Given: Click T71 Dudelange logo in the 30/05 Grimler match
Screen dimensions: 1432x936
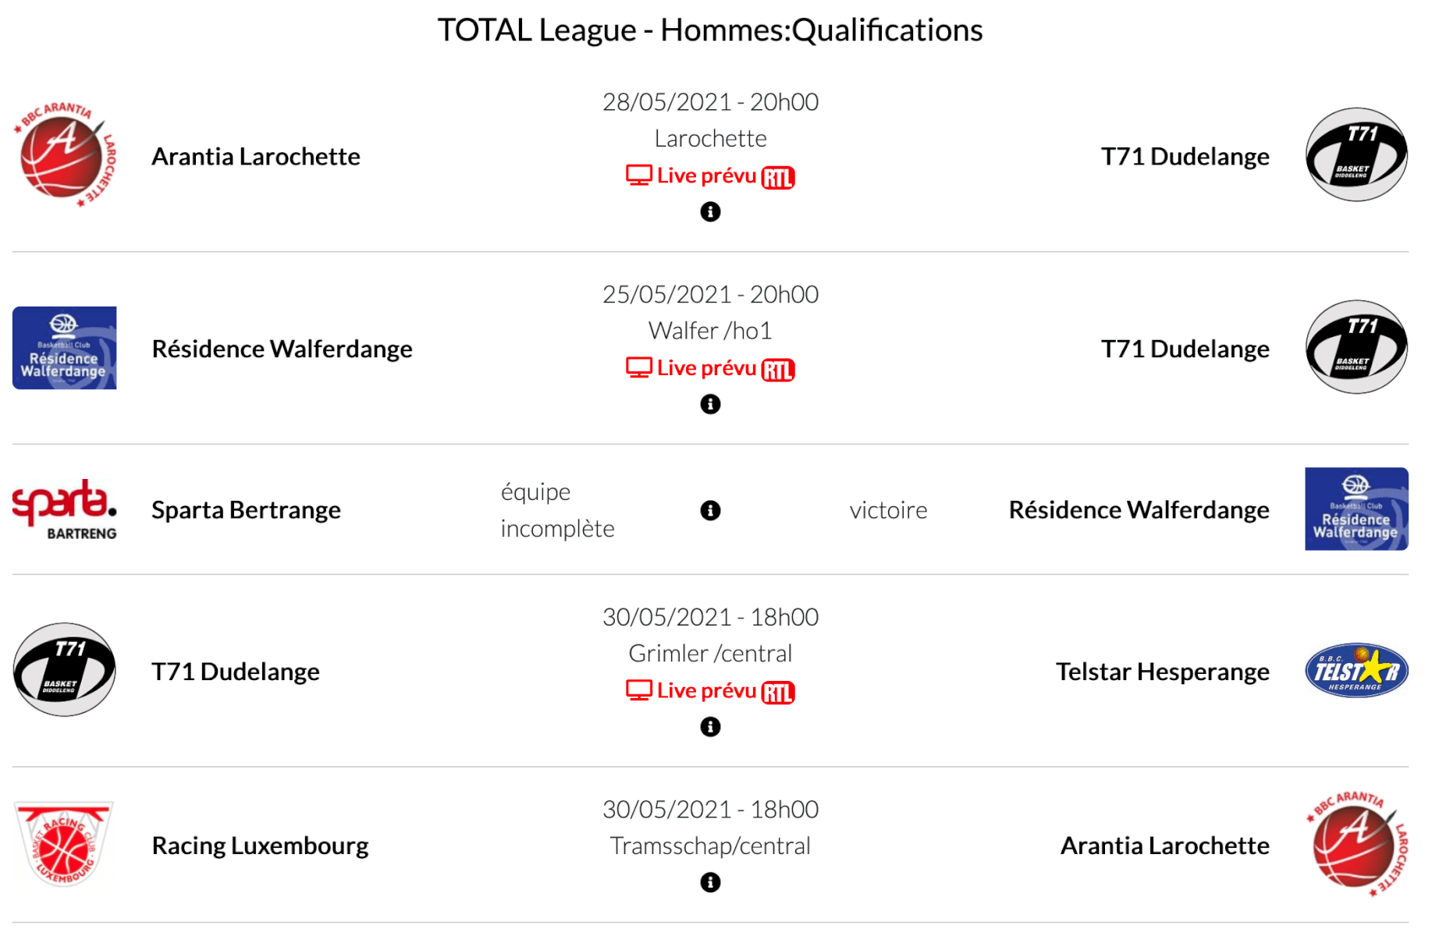Looking at the screenshot, I should click(x=65, y=670).
